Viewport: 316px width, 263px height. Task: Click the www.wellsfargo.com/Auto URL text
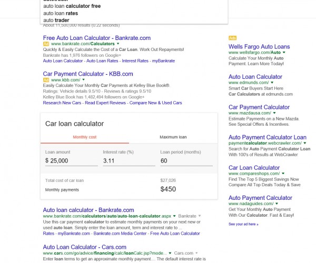(254, 53)
